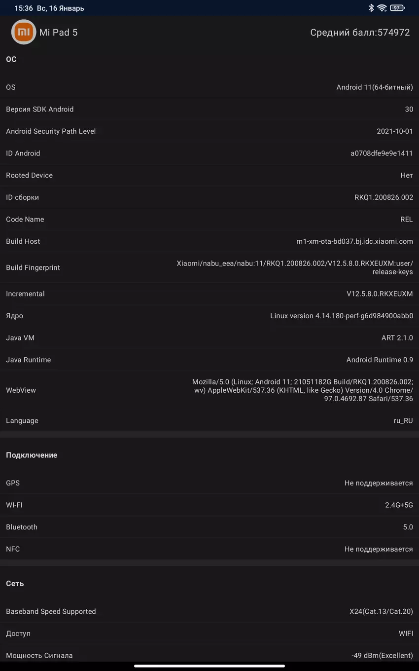Tap the average score 574972
Viewport: 419px width, 671px height.
coord(360,33)
